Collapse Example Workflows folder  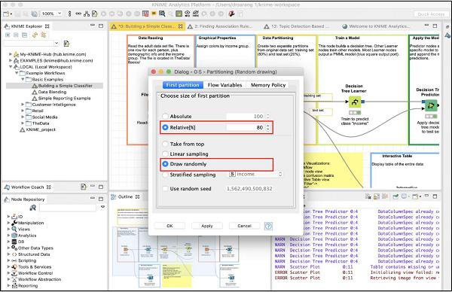17,73
